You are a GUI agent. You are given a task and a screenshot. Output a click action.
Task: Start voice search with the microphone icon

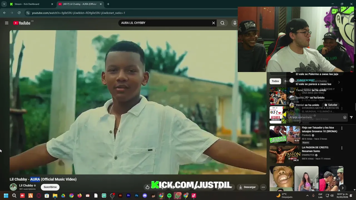click(235, 23)
